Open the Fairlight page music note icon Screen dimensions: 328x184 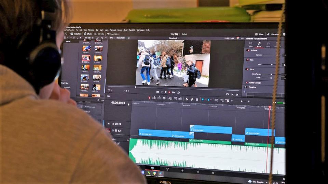[198, 172]
